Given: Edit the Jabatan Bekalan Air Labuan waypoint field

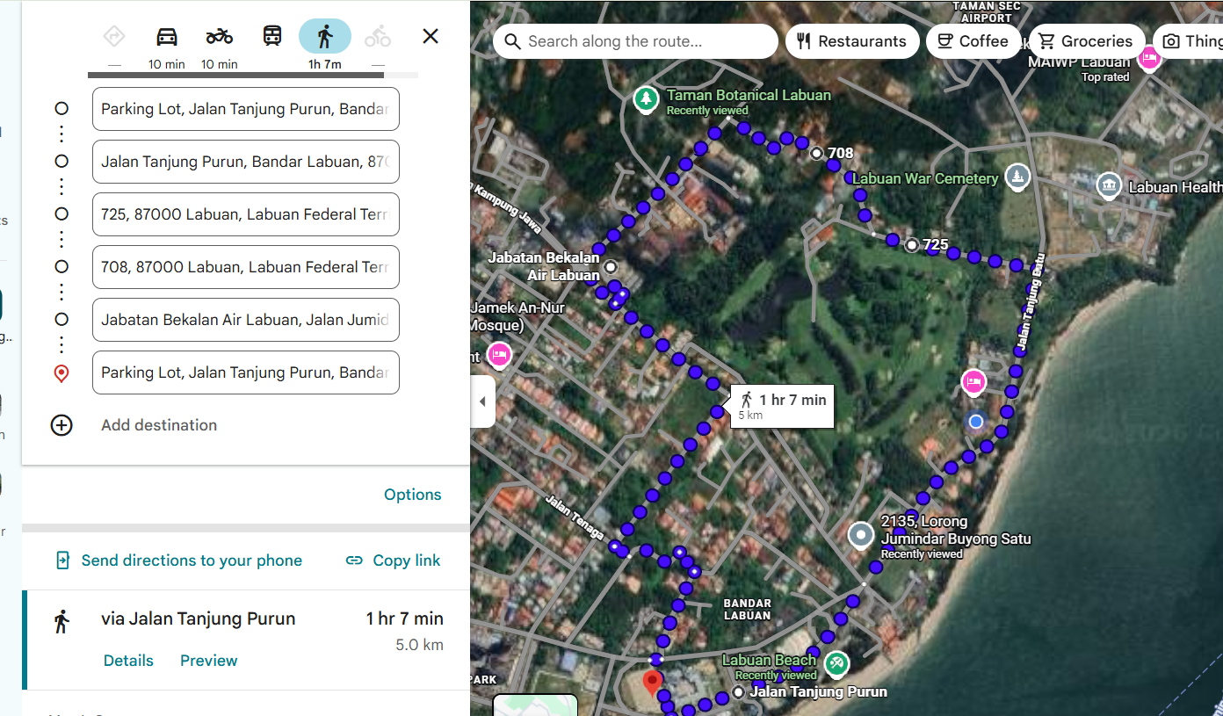Looking at the screenshot, I should [246, 320].
